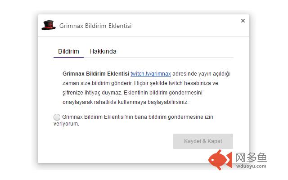Click the 'Grimnax Bildirim Eklentisi' header title

pyautogui.click(x=95, y=26)
